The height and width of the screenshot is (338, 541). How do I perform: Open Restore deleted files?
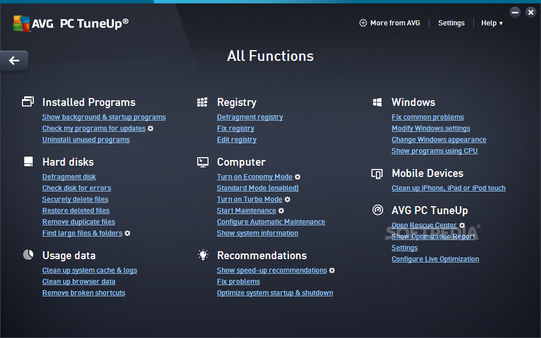point(76,211)
